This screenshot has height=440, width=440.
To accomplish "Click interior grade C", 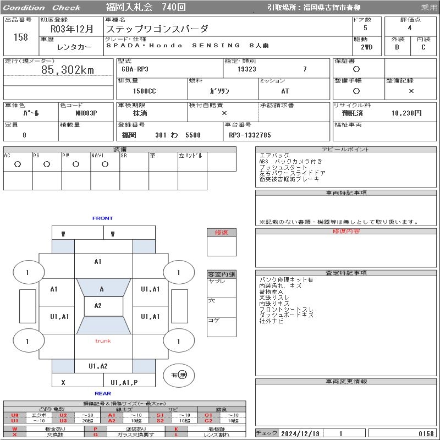I will 423,47.
